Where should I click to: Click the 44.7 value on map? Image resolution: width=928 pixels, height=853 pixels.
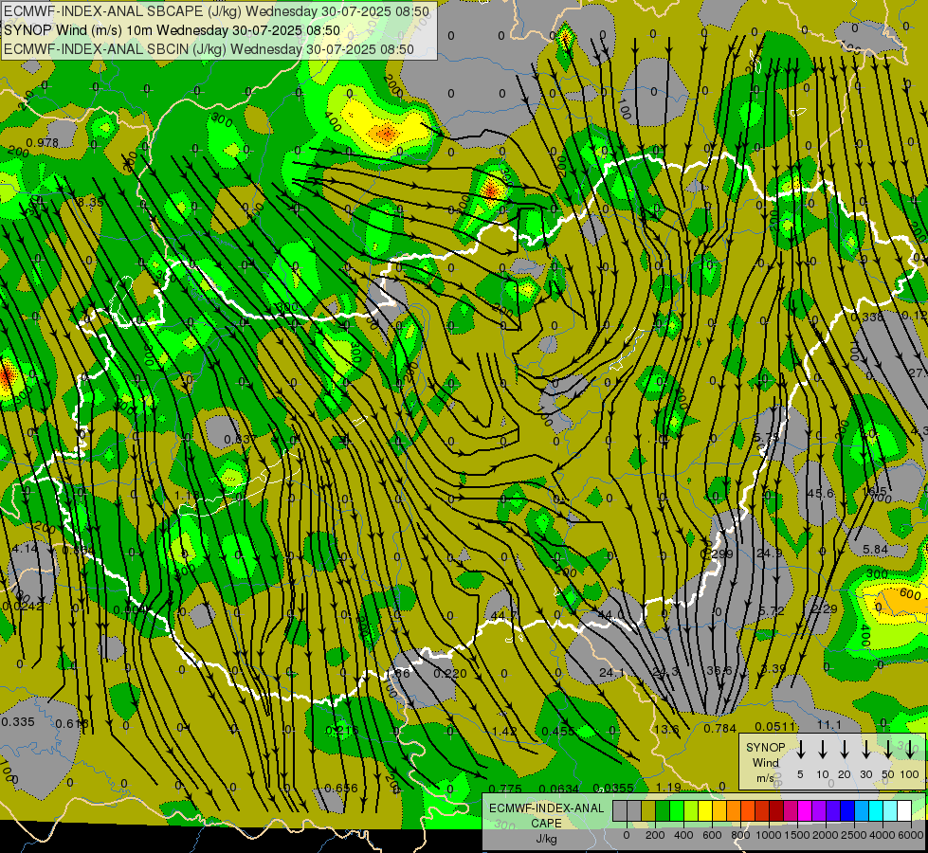pyautogui.click(x=503, y=616)
